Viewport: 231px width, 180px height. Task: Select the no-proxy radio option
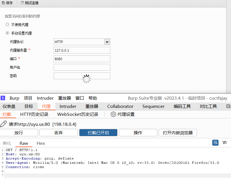[7, 25]
